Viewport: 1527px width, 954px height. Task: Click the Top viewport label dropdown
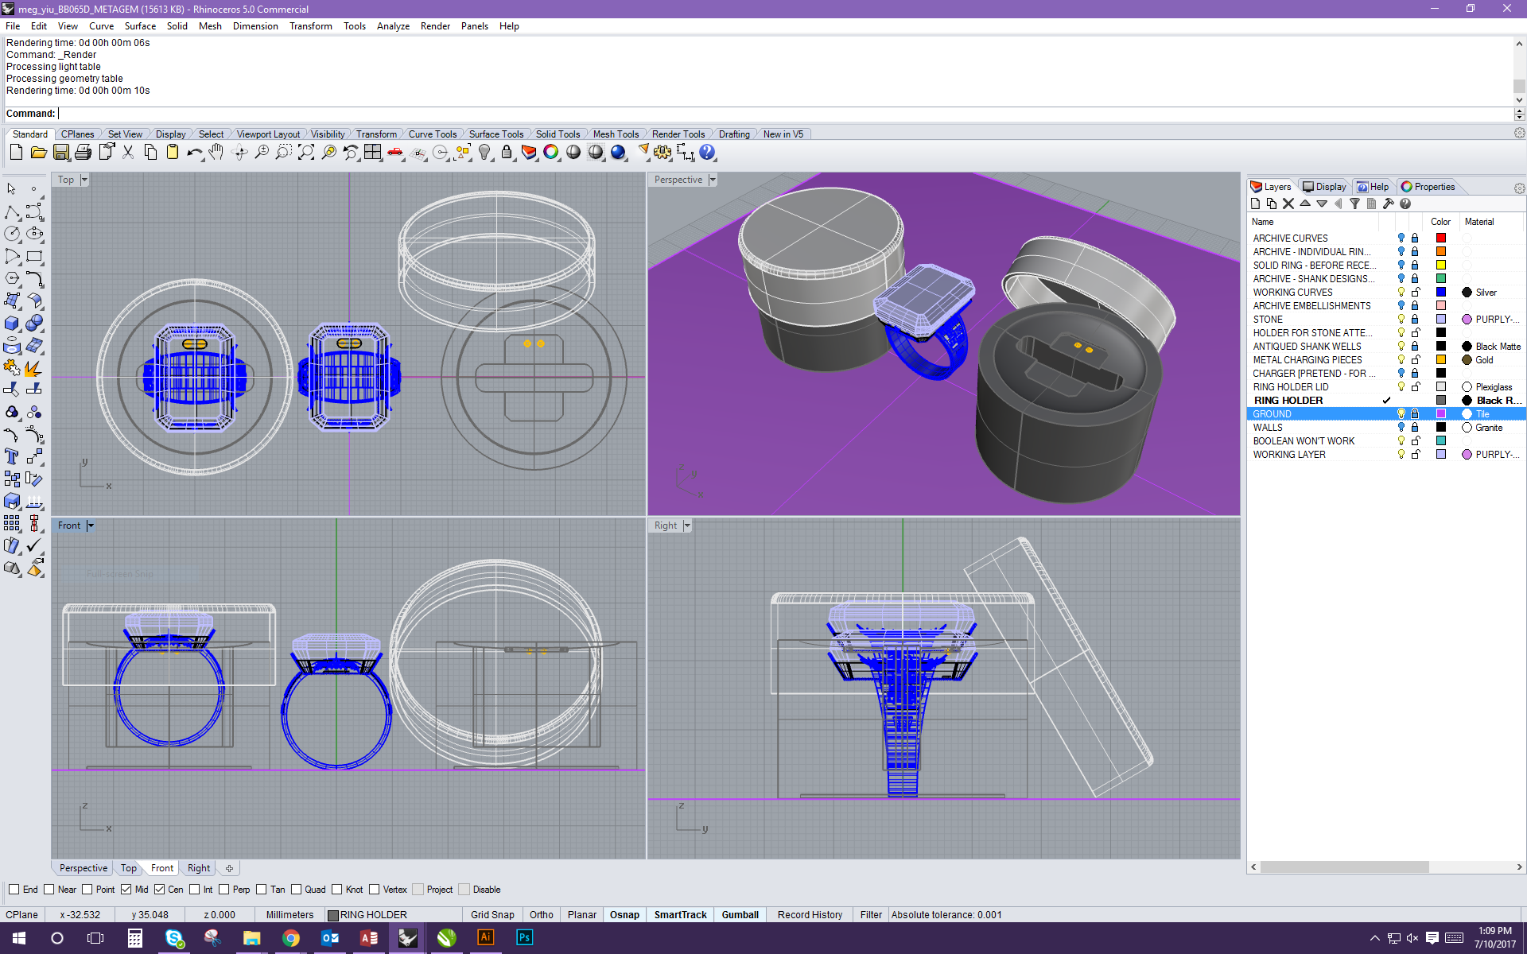click(84, 179)
